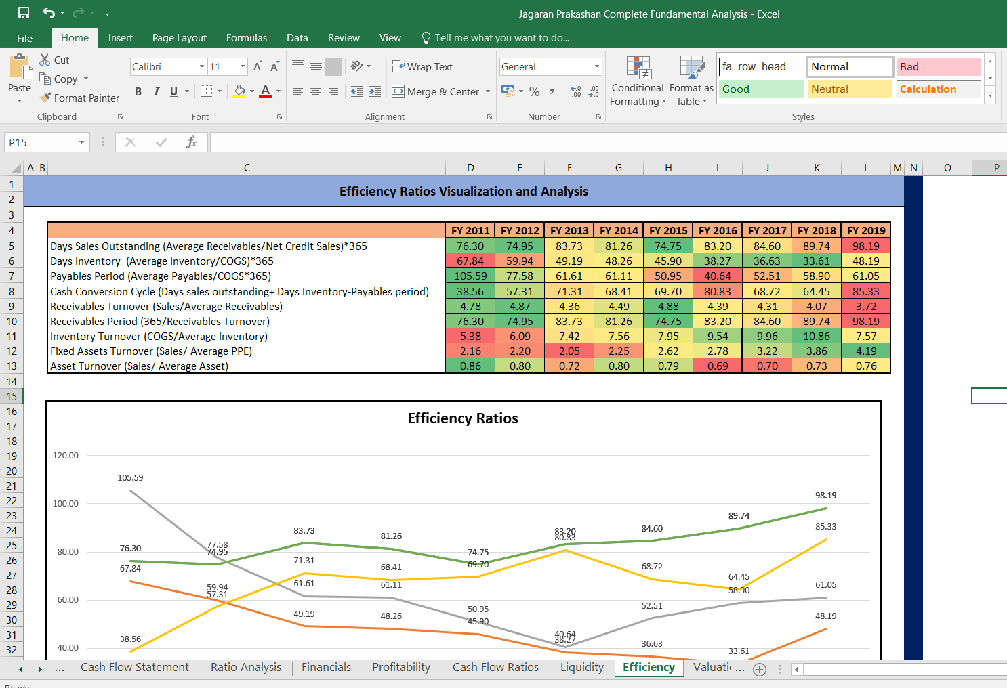Viewport: 1007px width, 688px height.
Task: Click the Decrease Indent icon
Action: [357, 91]
